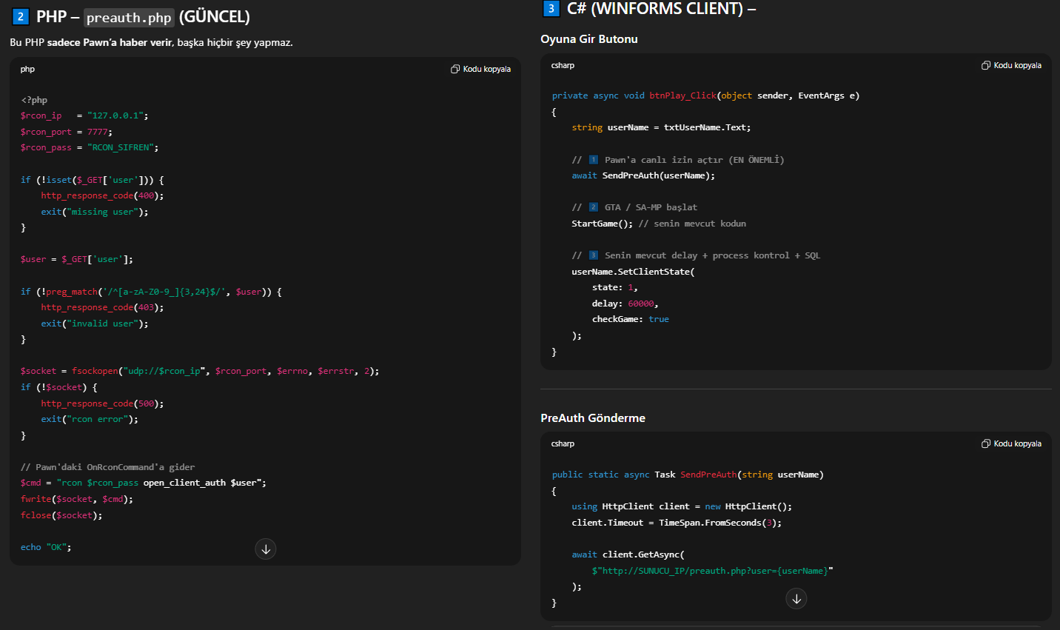Click the '$rcon_pass = "RCON_SIFREN";' line
Image resolution: width=1060 pixels, height=630 pixels.
90,147
